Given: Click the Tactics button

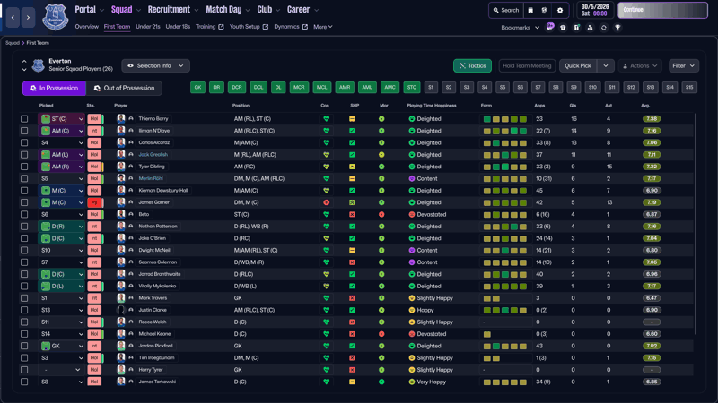Looking at the screenshot, I should pyautogui.click(x=473, y=65).
